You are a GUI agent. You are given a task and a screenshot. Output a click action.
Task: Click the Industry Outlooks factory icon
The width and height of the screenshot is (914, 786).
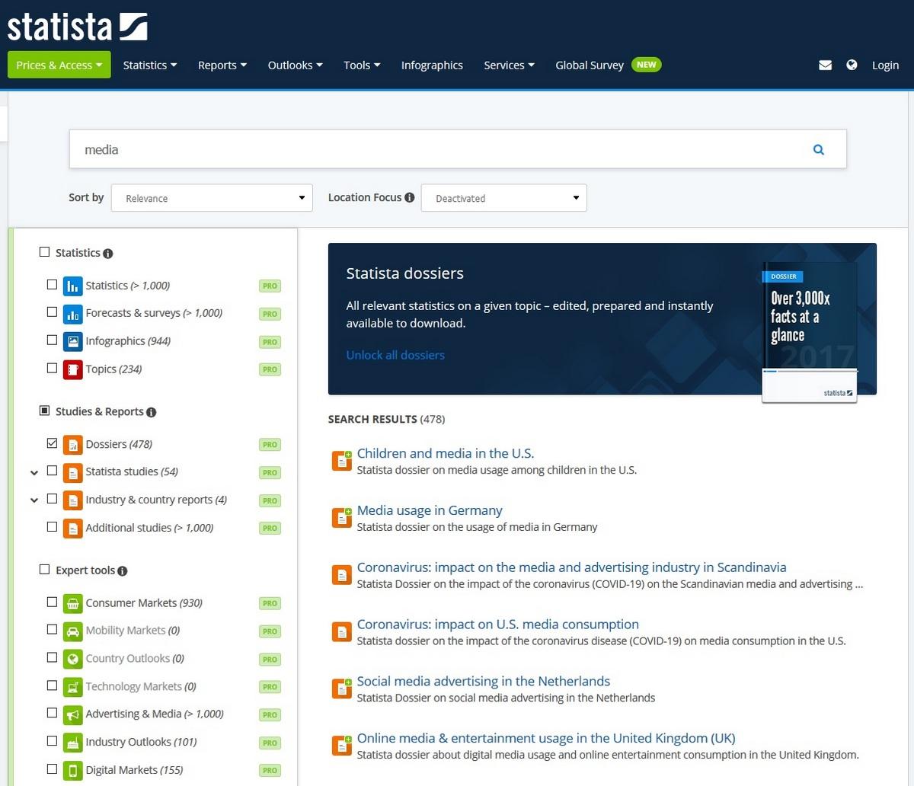[72, 743]
